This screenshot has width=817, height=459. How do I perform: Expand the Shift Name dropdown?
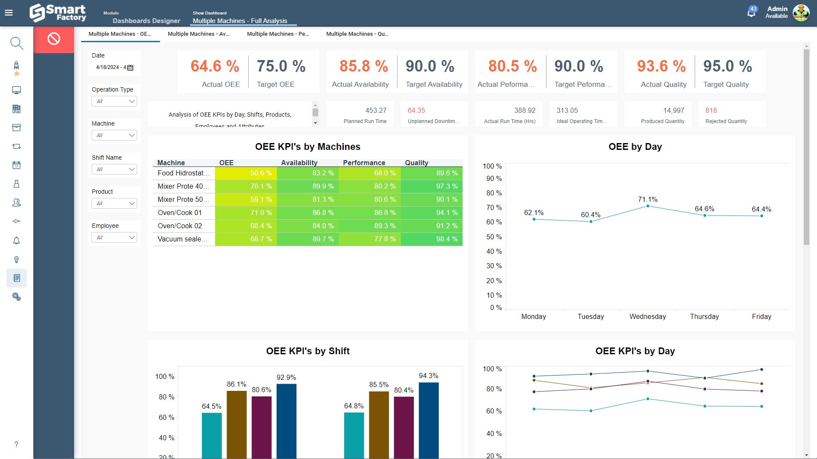[114, 169]
